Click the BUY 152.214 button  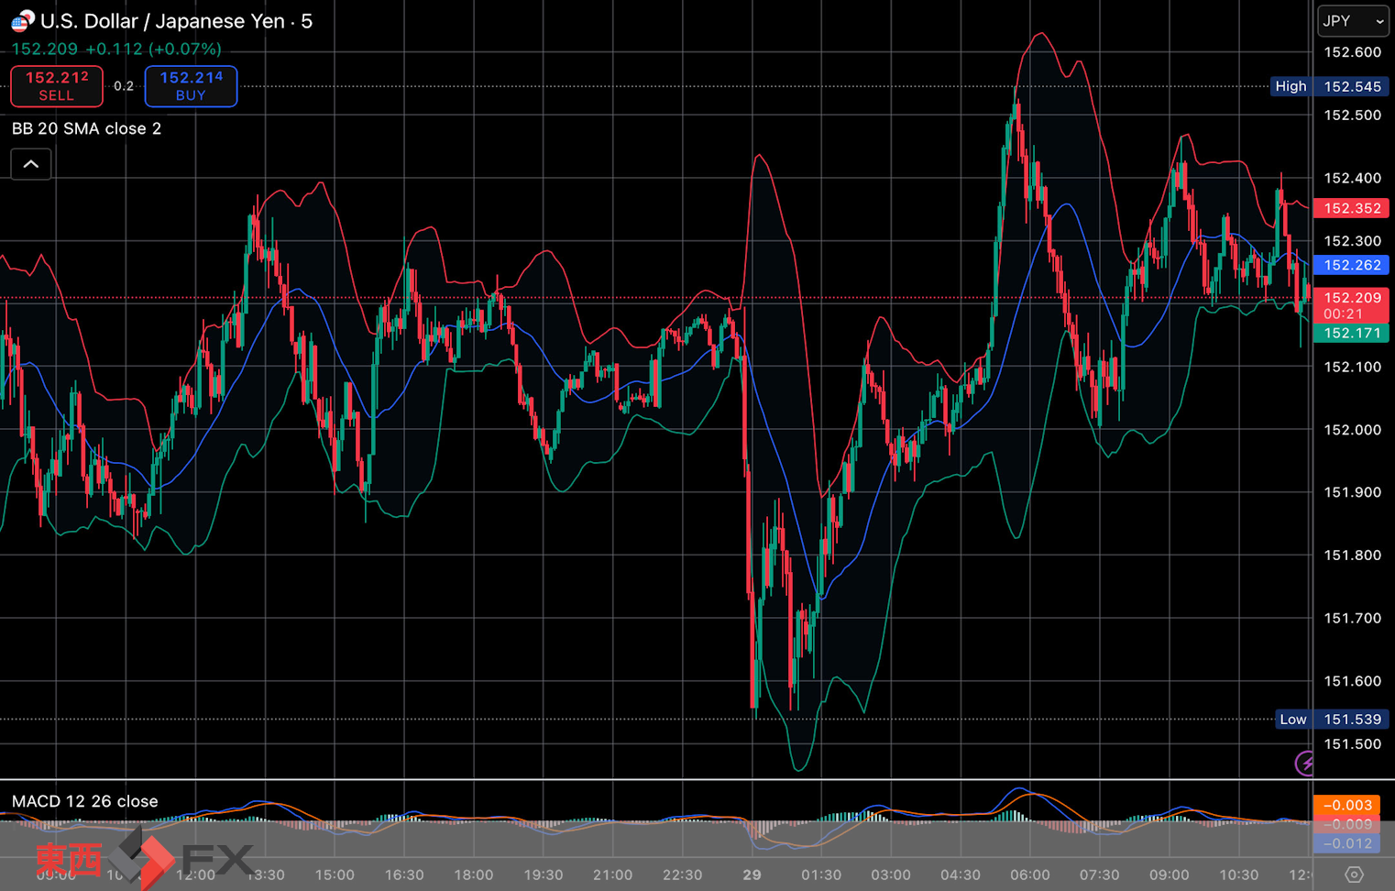[x=191, y=86]
